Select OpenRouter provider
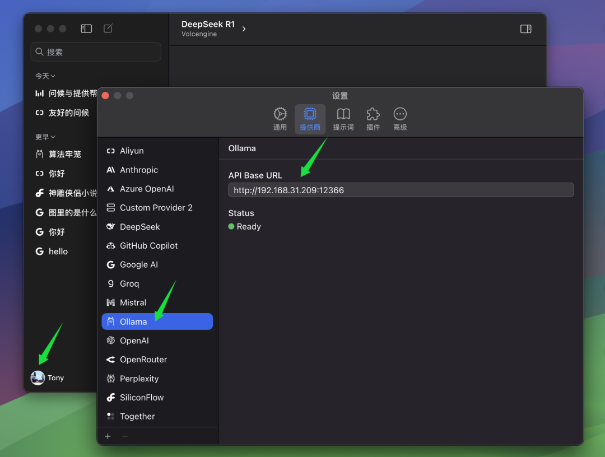 (143, 360)
